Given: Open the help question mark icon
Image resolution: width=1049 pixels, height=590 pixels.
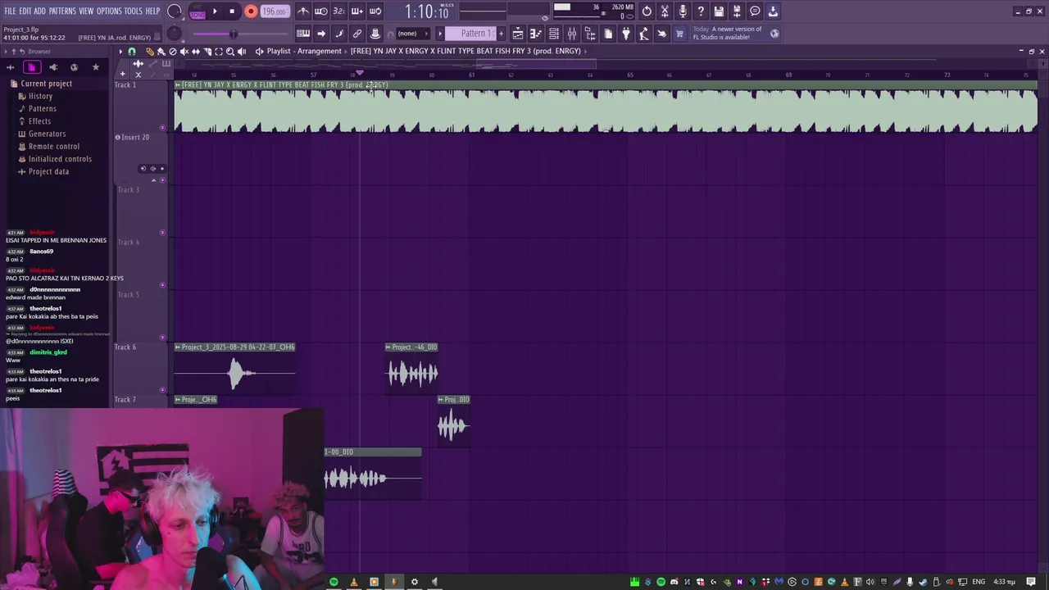Looking at the screenshot, I should pyautogui.click(x=701, y=11).
